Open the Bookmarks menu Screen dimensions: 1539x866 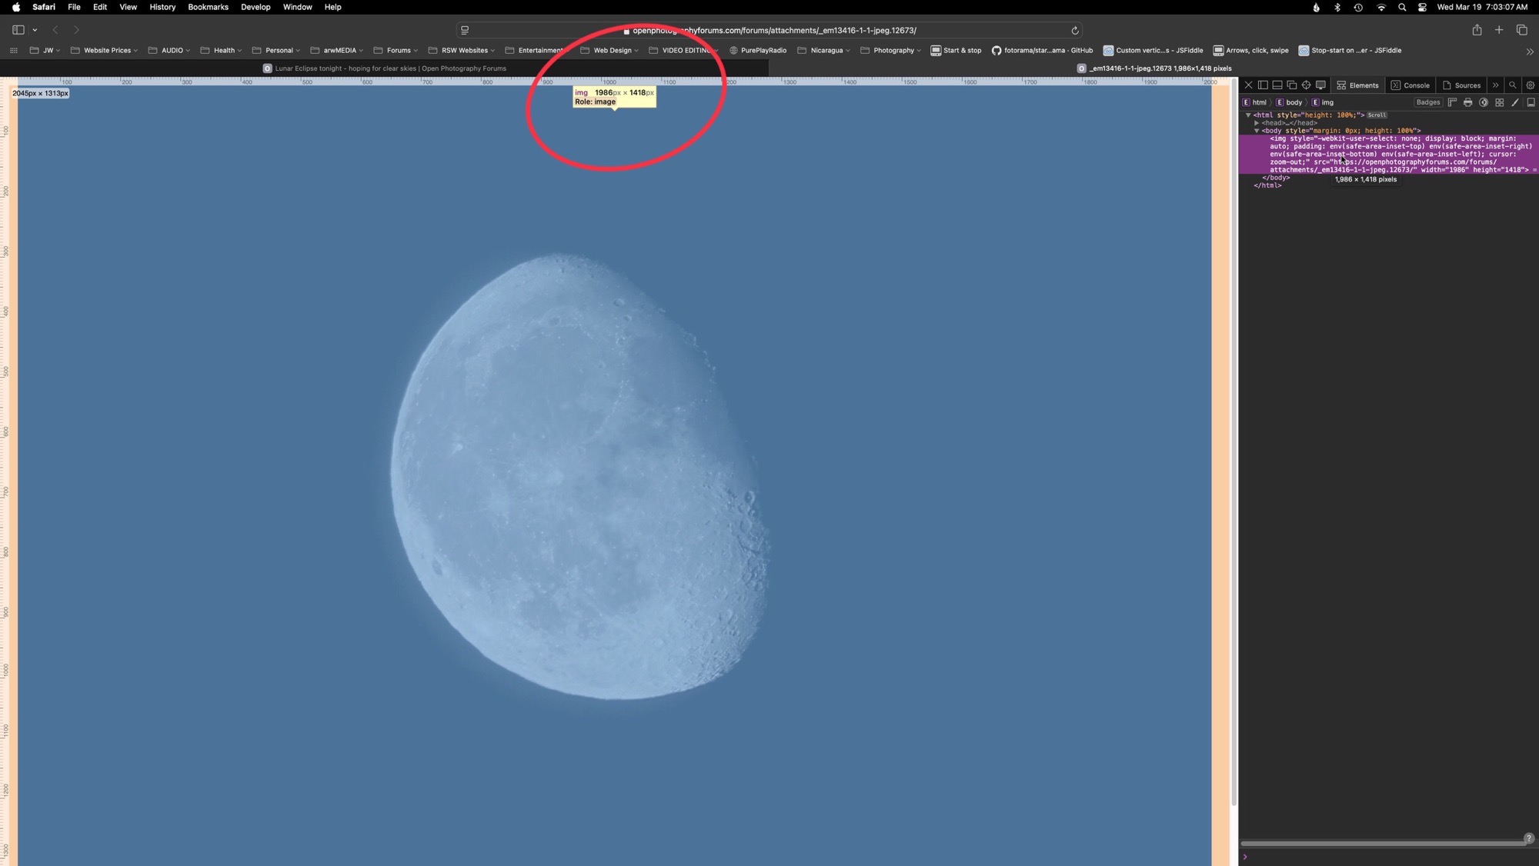click(208, 7)
